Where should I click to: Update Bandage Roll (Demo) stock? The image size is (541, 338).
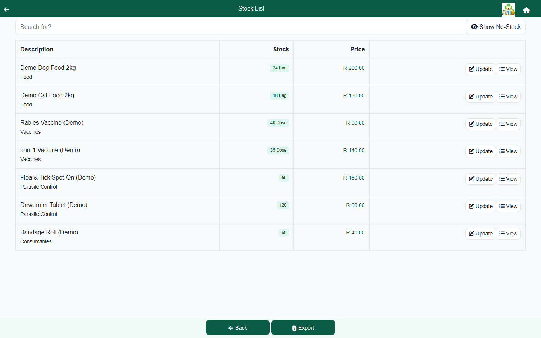click(481, 234)
